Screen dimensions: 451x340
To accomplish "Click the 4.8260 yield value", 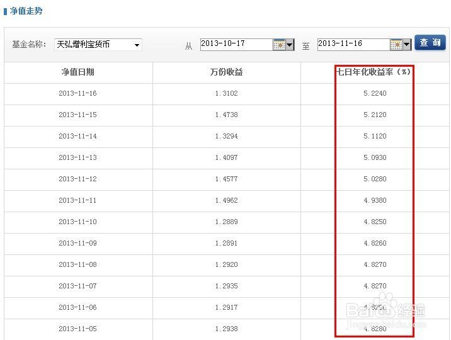I will click(x=375, y=243).
